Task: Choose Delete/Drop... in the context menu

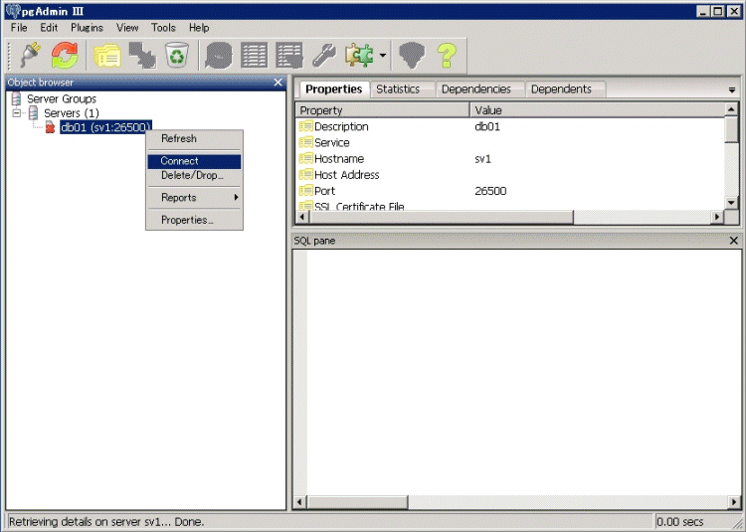Action: 195,175
